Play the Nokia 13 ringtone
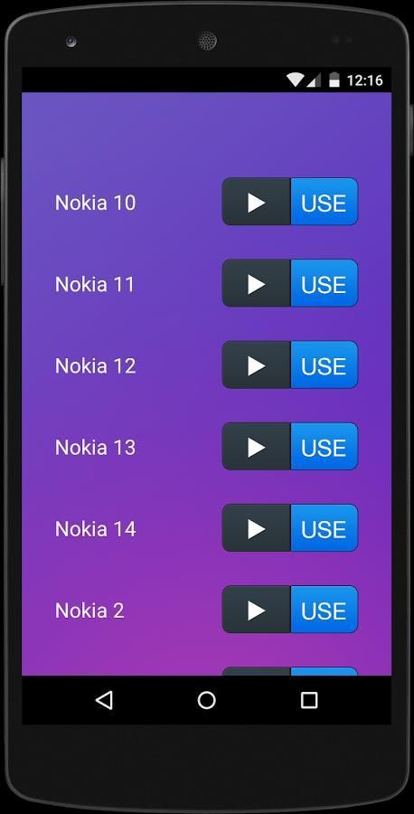The image size is (414, 814). [x=257, y=446]
